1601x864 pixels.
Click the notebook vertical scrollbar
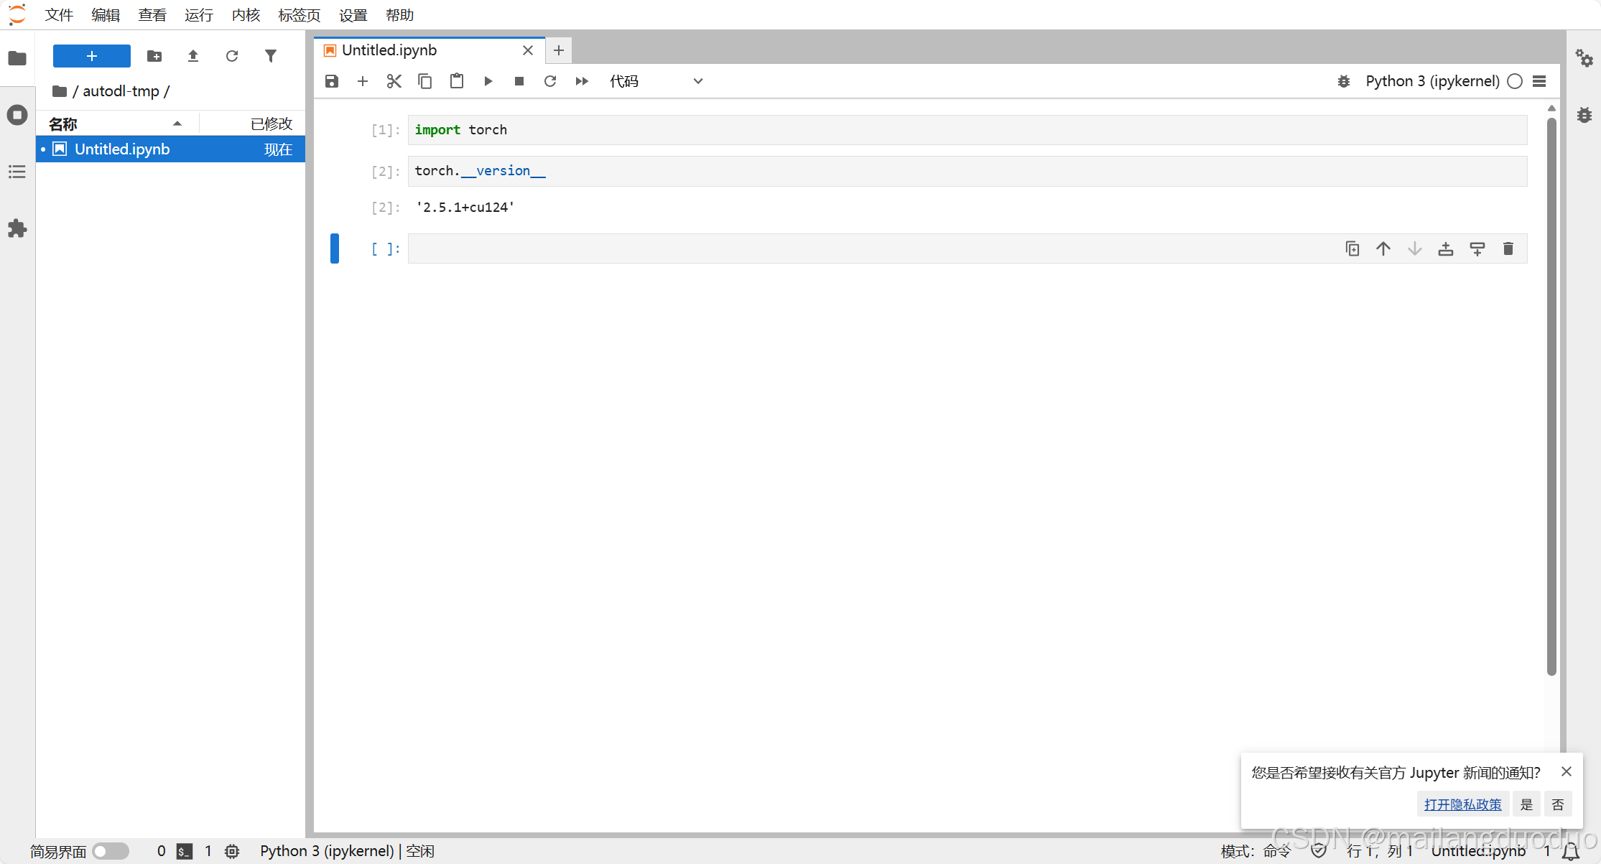tap(1551, 395)
